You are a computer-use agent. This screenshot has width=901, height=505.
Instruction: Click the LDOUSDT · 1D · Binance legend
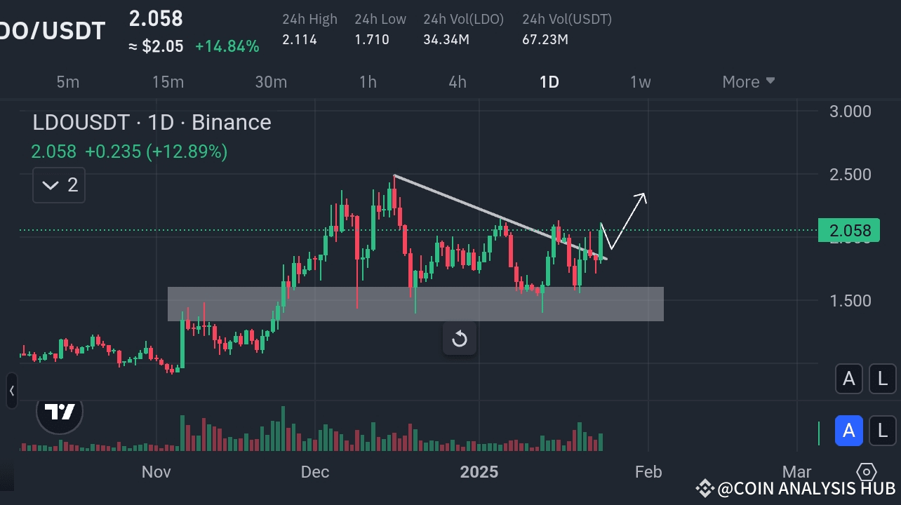[151, 122]
